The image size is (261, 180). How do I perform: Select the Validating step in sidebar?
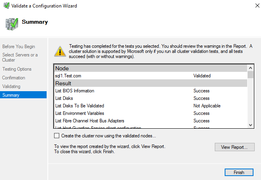coord(11,86)
